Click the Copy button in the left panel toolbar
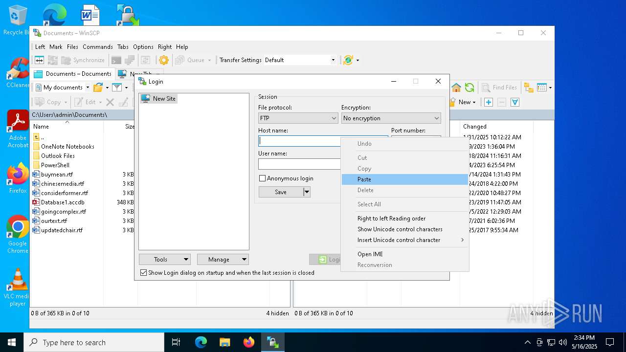Screen dimensions: 626x352 pyautogui.click(x=48, y=102)
